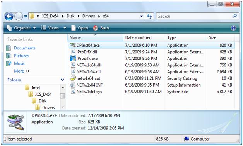Viewport: 243px width, 146px height.
Task: Collapse the Folders pane chevron
Action: tap(62, 80)
